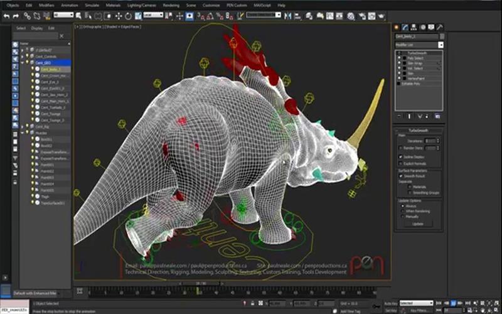
Task: Click Configure Modifier Sets icon
Action: coord(437,116)
